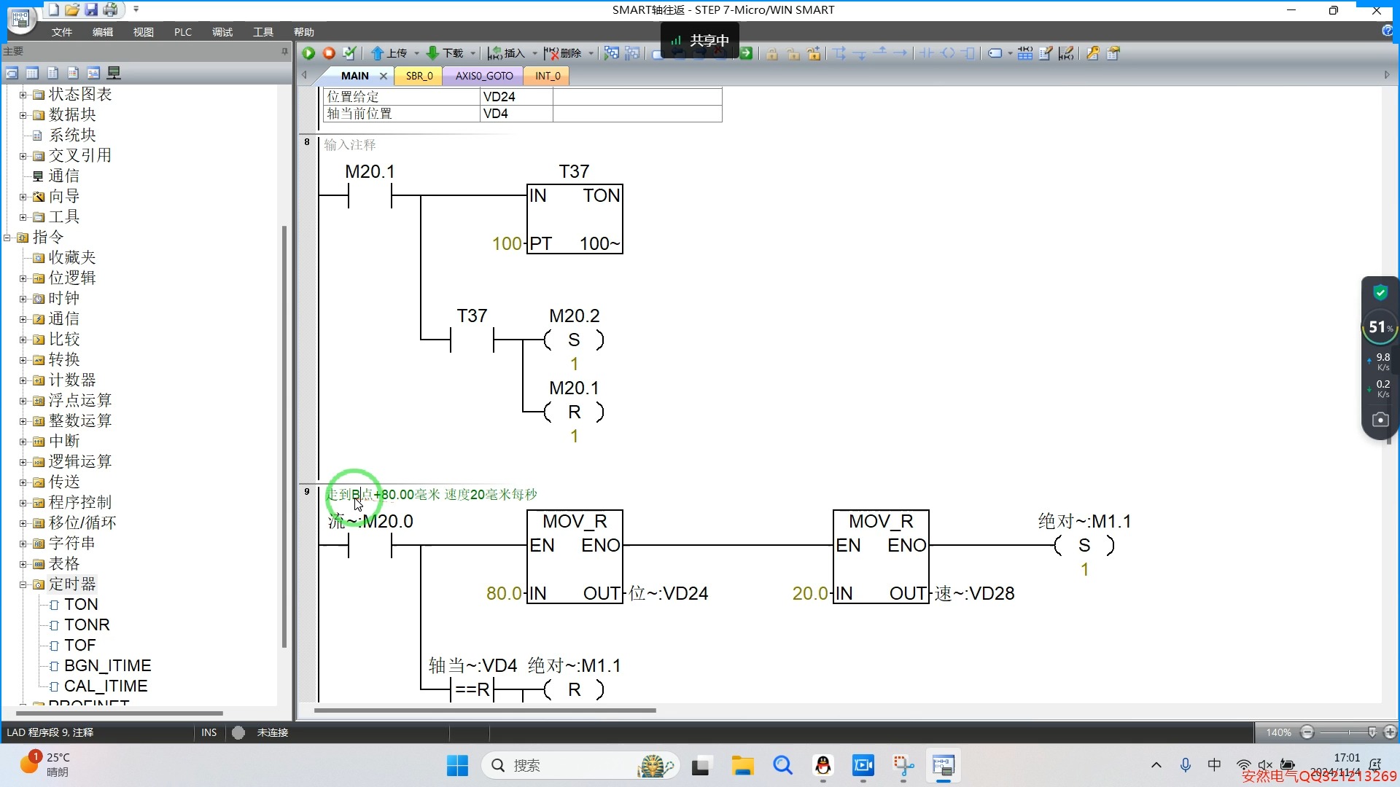Click the first MOV_R box with 80.0 input
1400x787 pixels.
(575, 557)
